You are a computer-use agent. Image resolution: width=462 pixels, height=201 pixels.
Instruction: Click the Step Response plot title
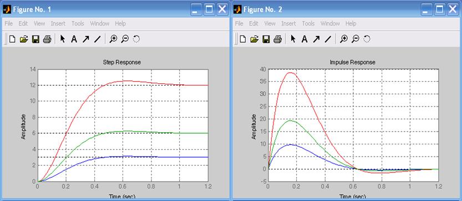pyautogui.click(x=121, y=62)
